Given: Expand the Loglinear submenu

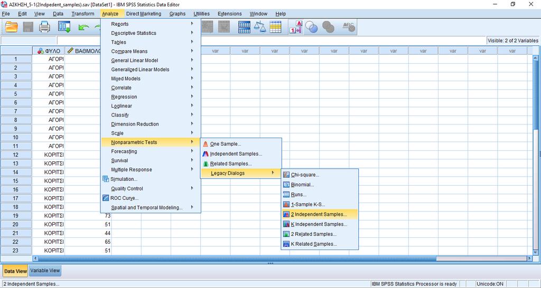Looking at the screenshot, I should coord(151,106).
